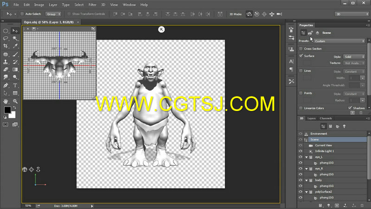The width and height of the screenshot is (371, 209).
Task: Open the Presets dropdown showing Custom
Action: (x=339, y=41)
